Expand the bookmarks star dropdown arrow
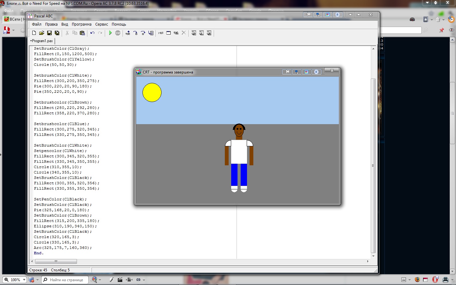Viewport: 456px width, 285px height. point(432,20)
